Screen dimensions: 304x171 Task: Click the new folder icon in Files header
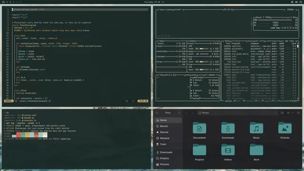(282, 113)
